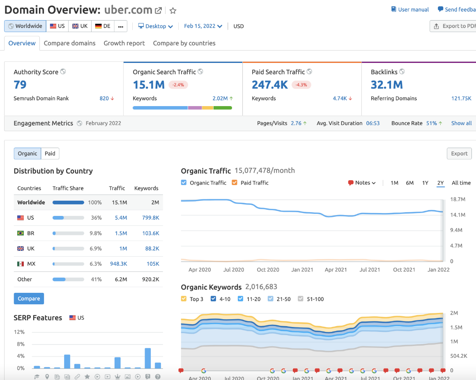Select the Overview tab
The height and width of the screenshot is (380, 476).
point(22,43)
